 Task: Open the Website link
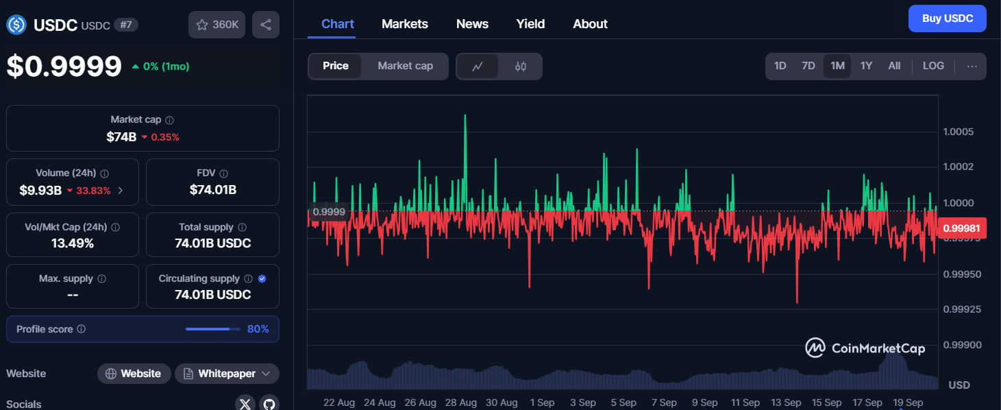(134, 374)
